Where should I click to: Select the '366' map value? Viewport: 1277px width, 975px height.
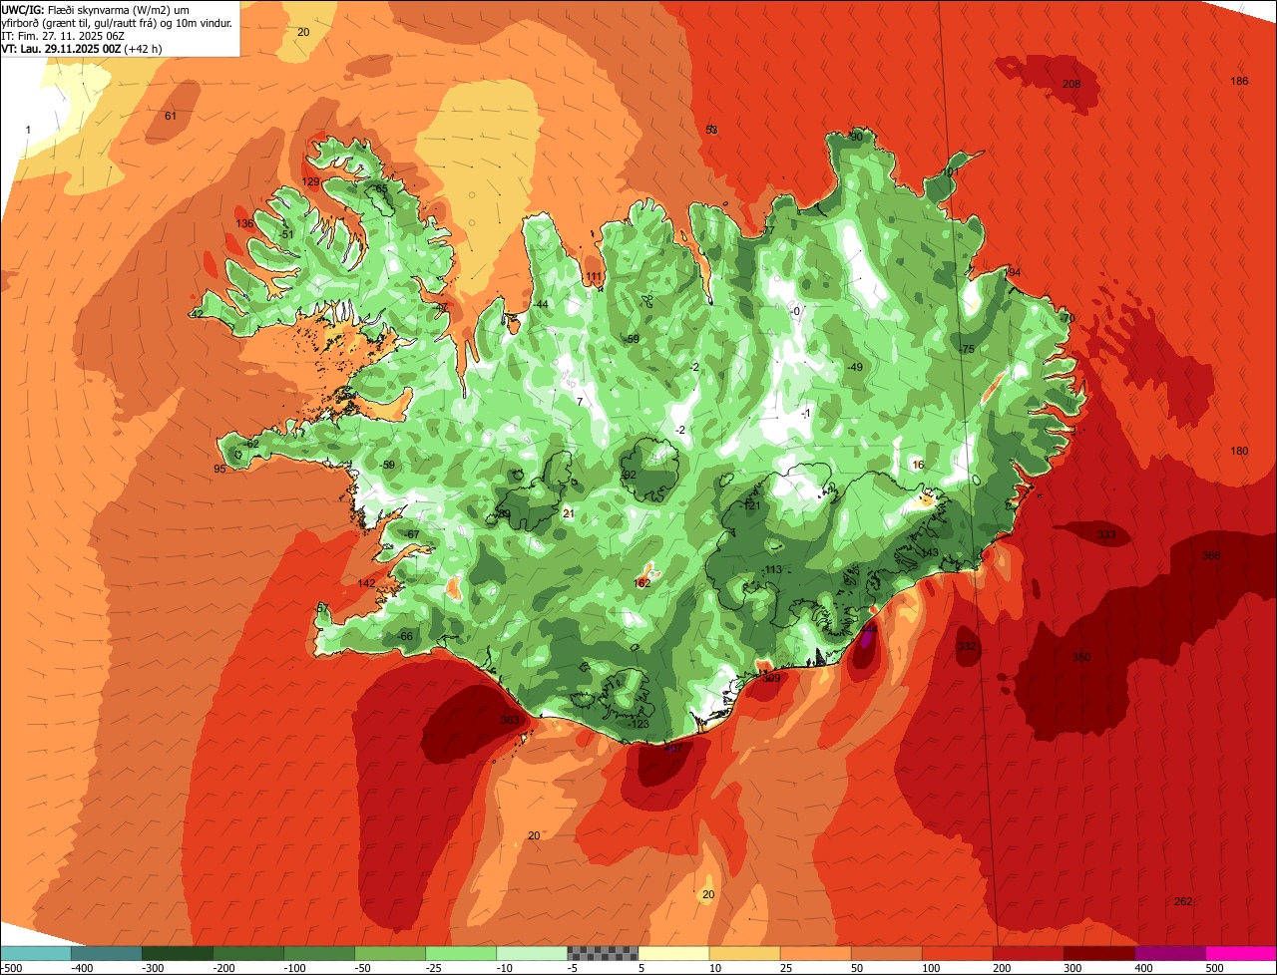[1211, 555]
